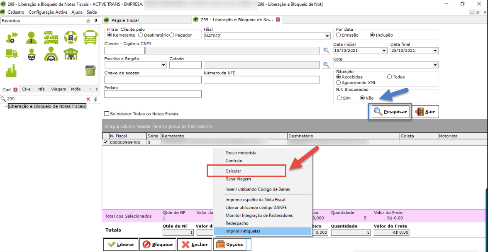Screen dimensions: 488x252
Task: Choose Calcular from the context menu
Action: [x=233, y=171]
